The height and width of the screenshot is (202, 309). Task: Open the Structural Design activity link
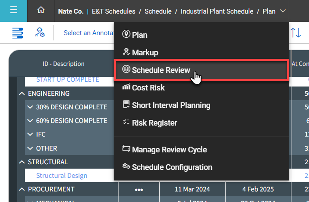click(x=61, y=176)
